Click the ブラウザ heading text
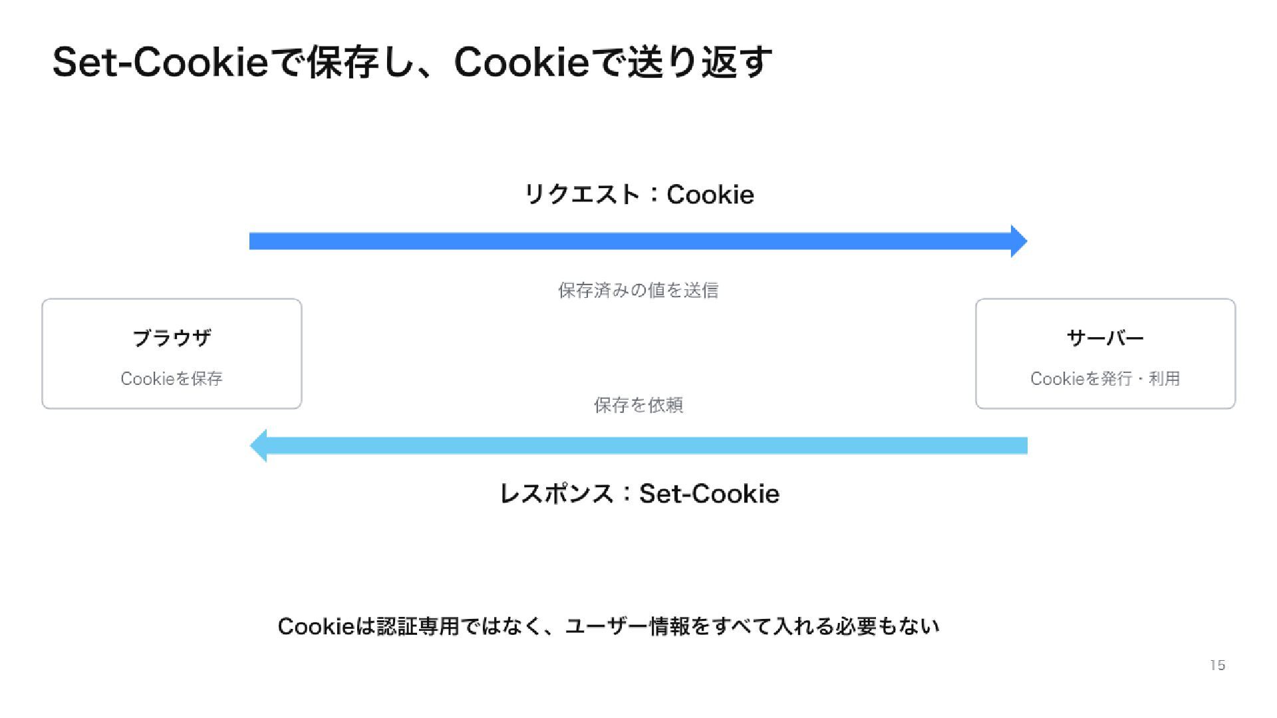 pos(172,338)
